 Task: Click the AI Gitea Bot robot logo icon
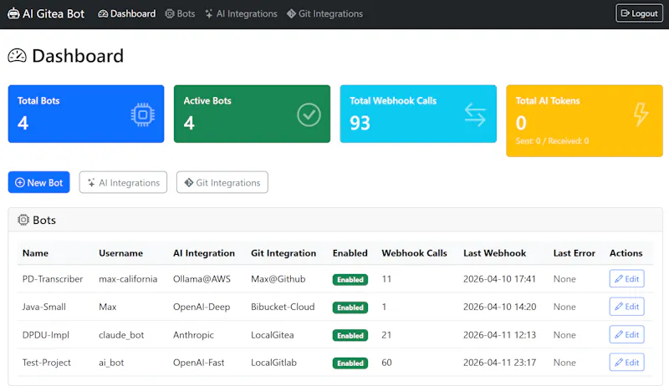click(13, 13)
